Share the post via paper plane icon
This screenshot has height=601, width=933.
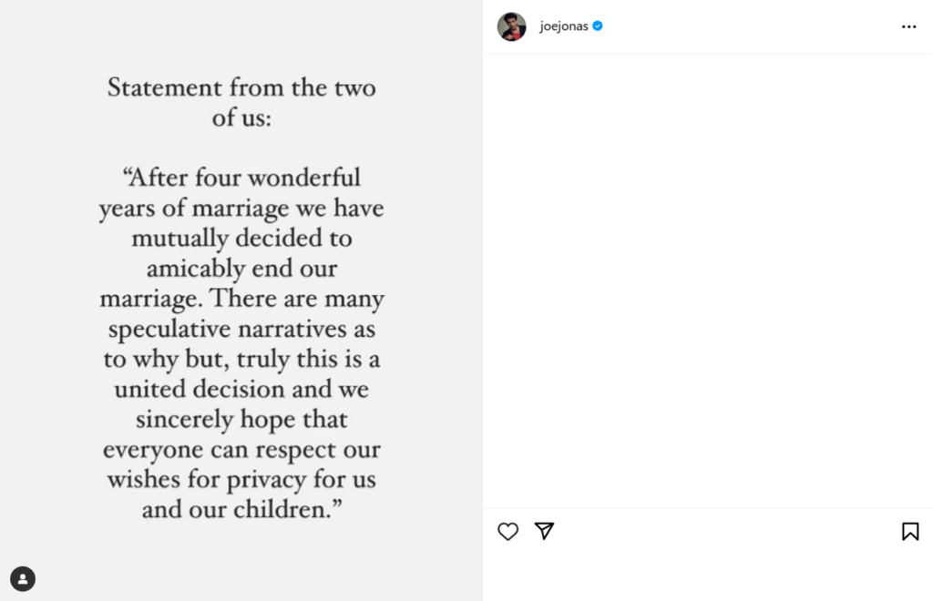544,531
